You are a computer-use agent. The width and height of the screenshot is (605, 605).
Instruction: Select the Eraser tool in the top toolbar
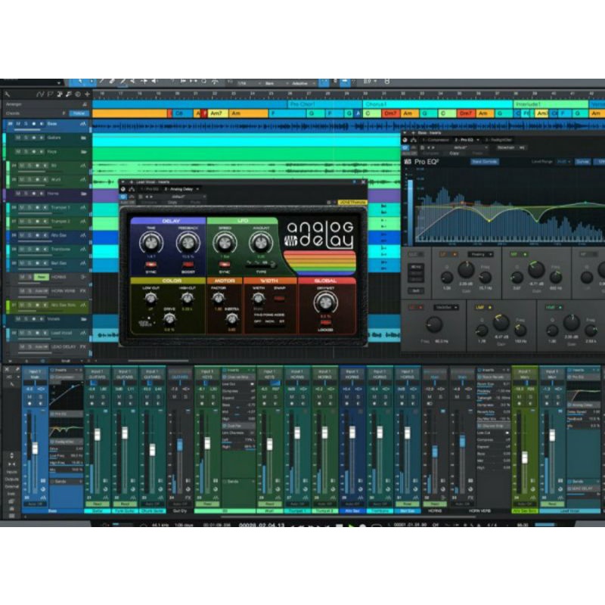tap(112, 82)
